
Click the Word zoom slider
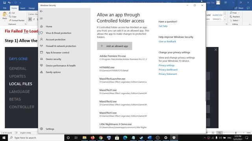(235, 133)
